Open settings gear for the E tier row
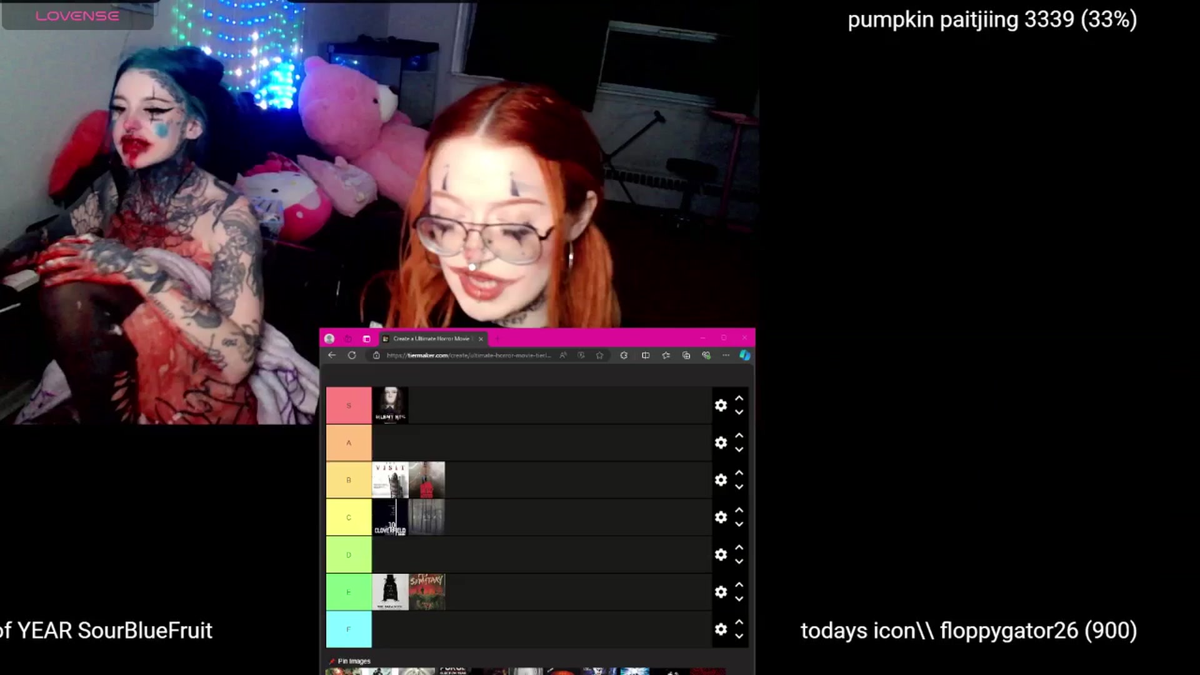The image size is (1200, 675). click(x=721, y=592)
